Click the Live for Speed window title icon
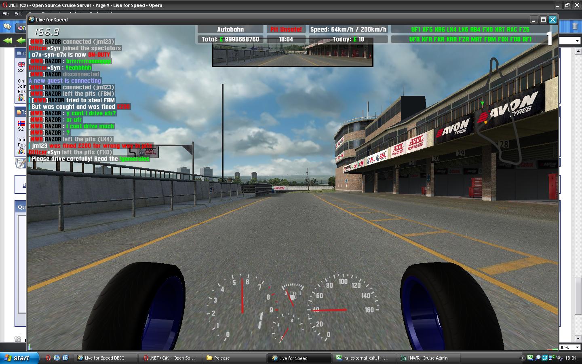 (31, 19)
